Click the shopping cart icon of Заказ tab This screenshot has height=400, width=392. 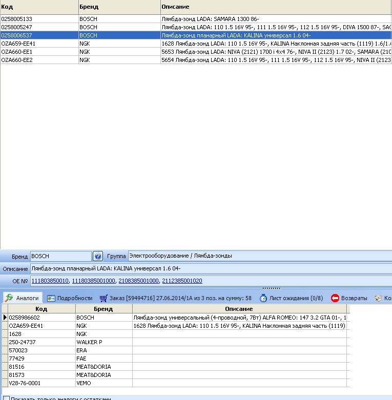[x=104, y=298]
